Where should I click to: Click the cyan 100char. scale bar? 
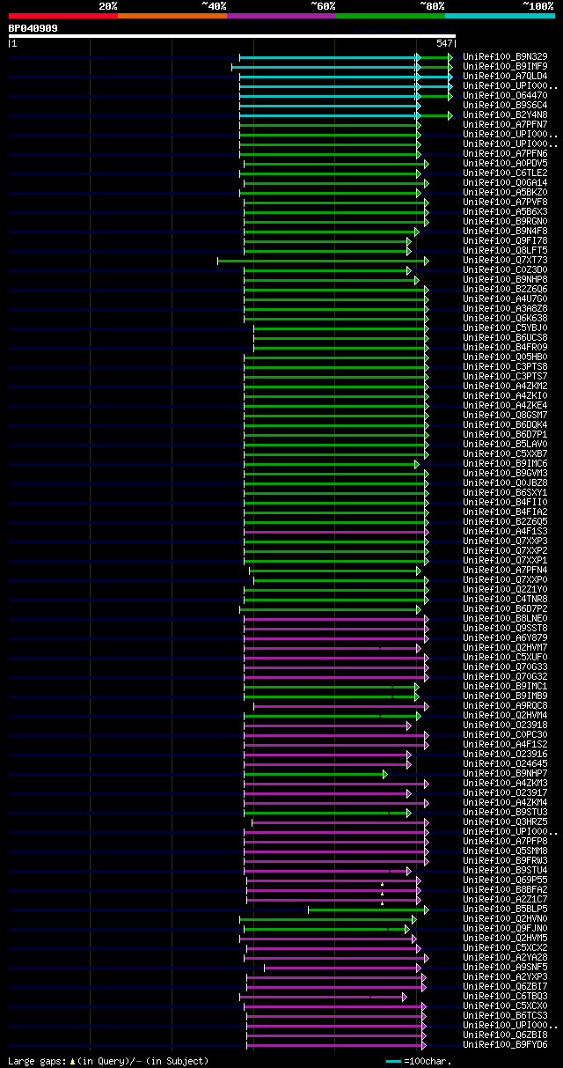tap(393, 1061)
